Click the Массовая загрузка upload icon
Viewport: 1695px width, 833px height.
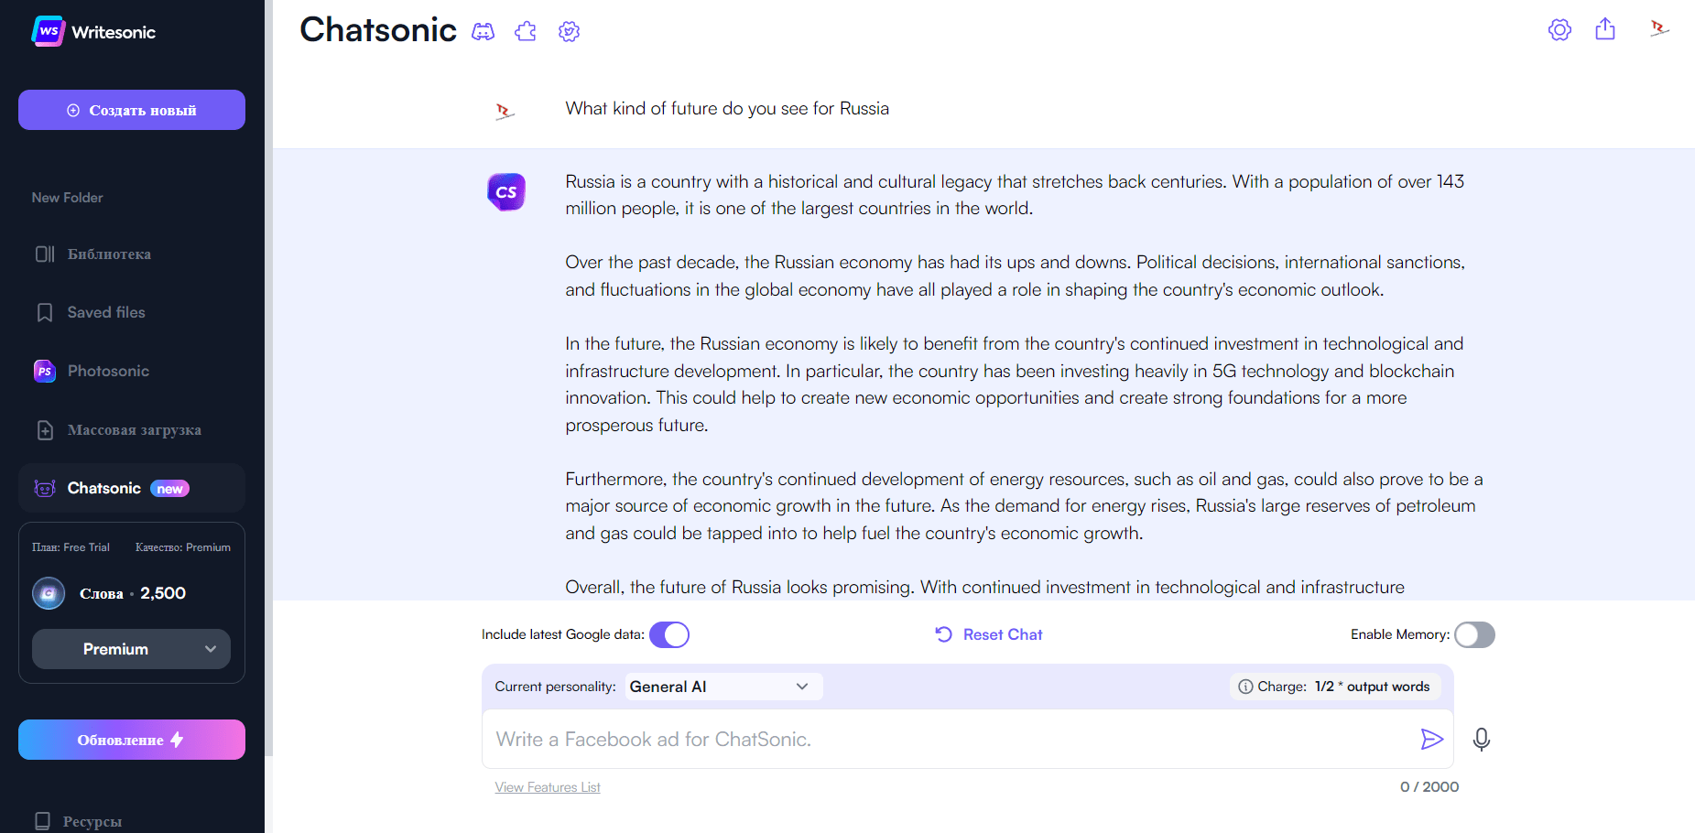pyautogui.click(x=45, y=430)
